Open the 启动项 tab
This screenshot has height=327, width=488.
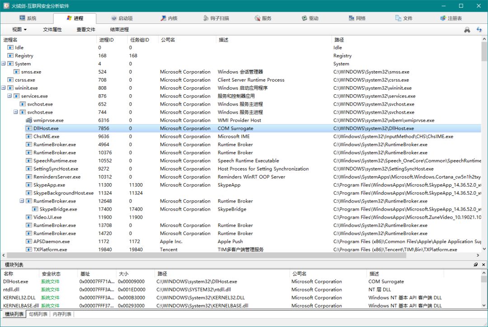pos(122,18)
